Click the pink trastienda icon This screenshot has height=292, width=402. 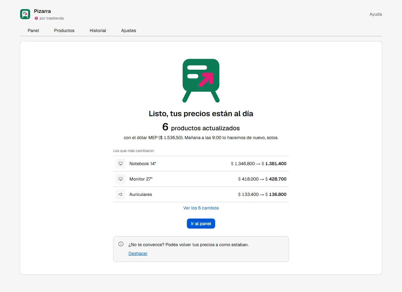click(36, 18)
